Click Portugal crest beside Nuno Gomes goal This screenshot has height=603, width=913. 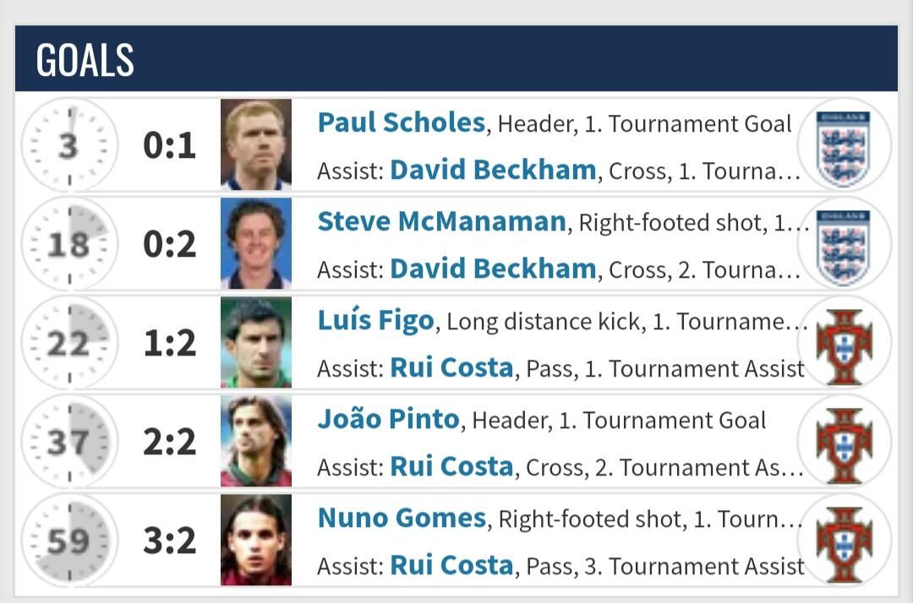point(843,541)
